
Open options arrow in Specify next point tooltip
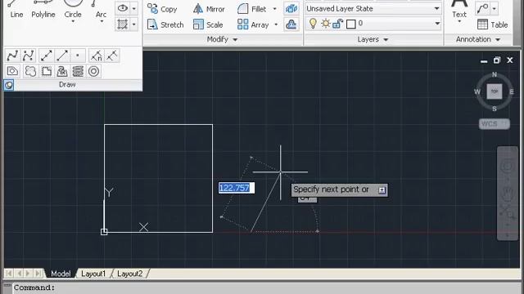382,190
